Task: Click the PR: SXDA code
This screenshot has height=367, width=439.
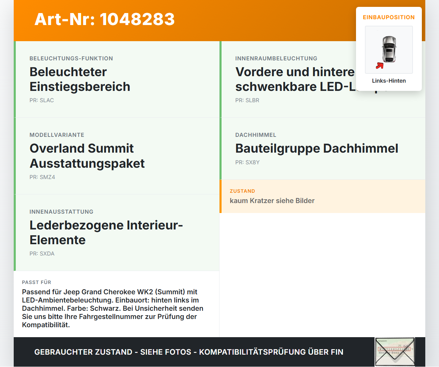Action: pyautogui.click(x=42, y=253)
